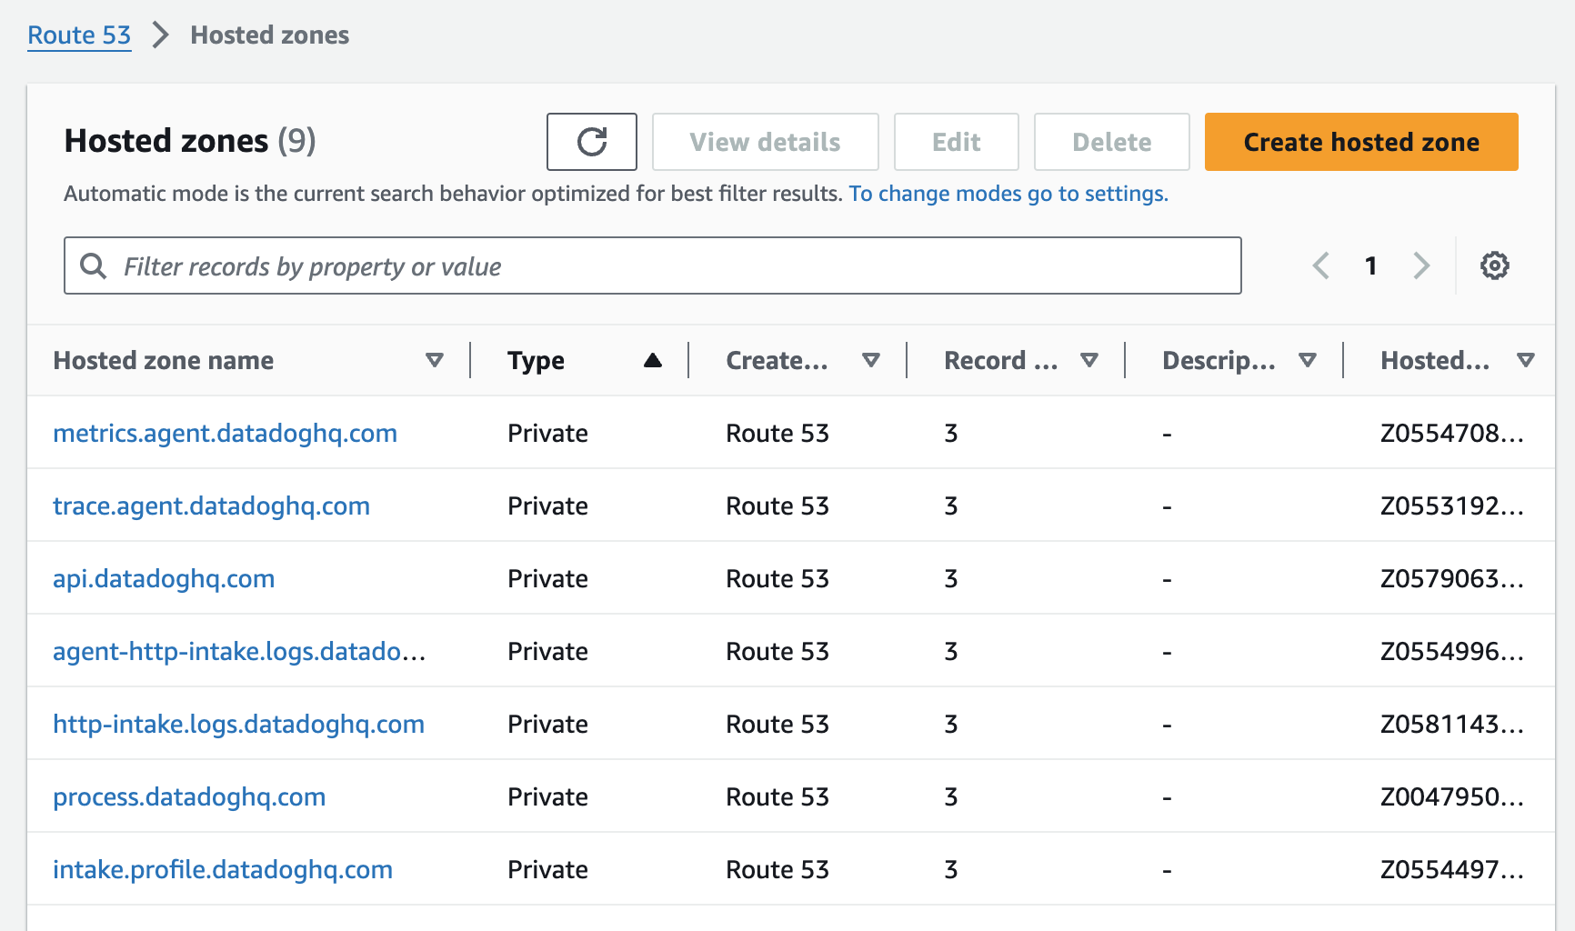This screenshot has height=931, width=1575.
Task: Click Hosted zone name column header
Action: tap(164, 361)
